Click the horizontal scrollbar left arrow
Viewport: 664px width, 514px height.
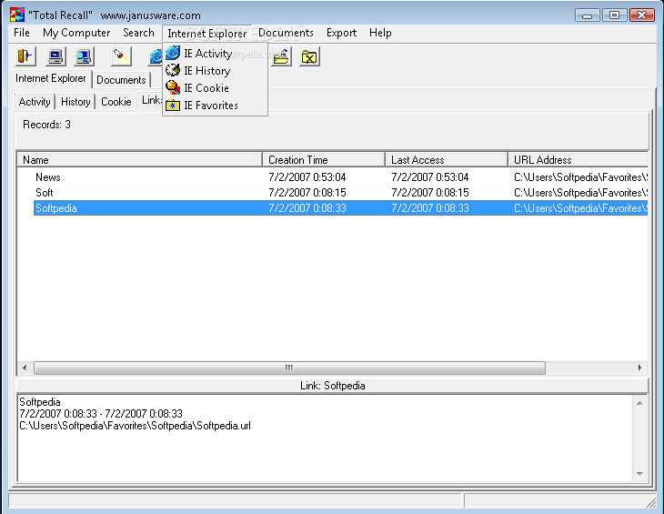(25, 368)
